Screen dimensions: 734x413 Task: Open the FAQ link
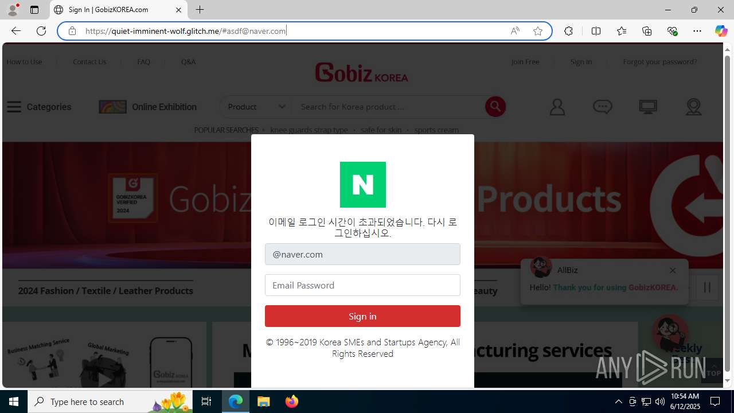144,61
